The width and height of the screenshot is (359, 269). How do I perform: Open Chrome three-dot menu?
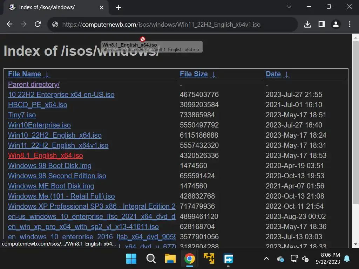[350, 24]
